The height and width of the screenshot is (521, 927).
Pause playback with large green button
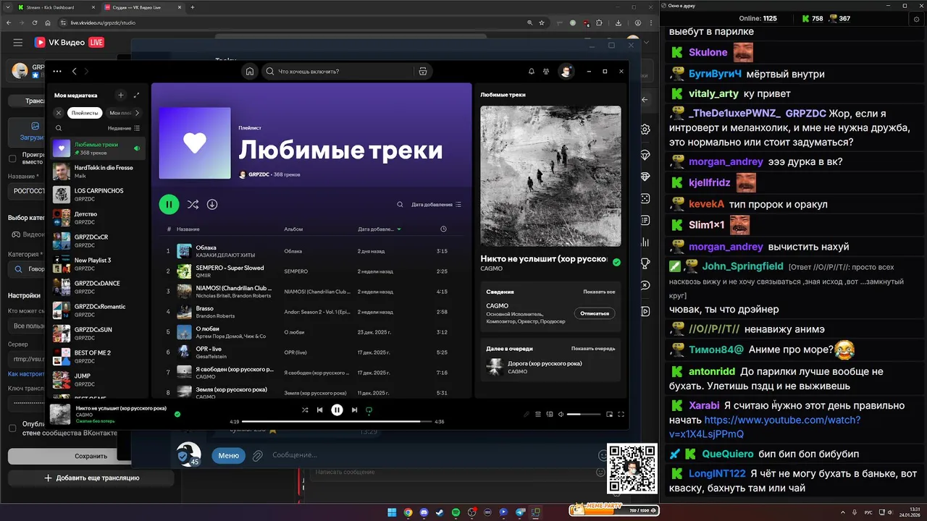(x=169, y=205)
